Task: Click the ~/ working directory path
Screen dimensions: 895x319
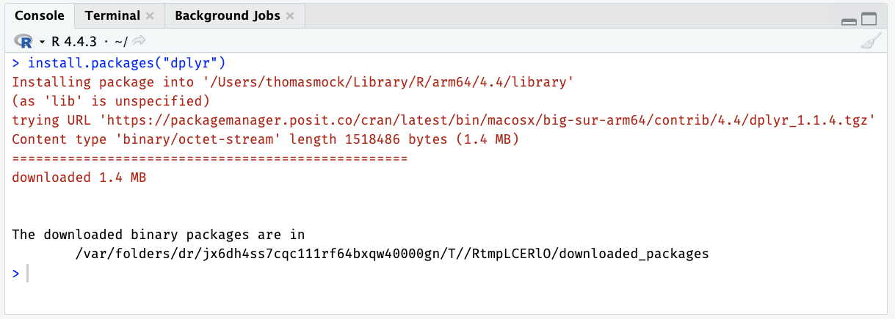Action: point(122,40)
